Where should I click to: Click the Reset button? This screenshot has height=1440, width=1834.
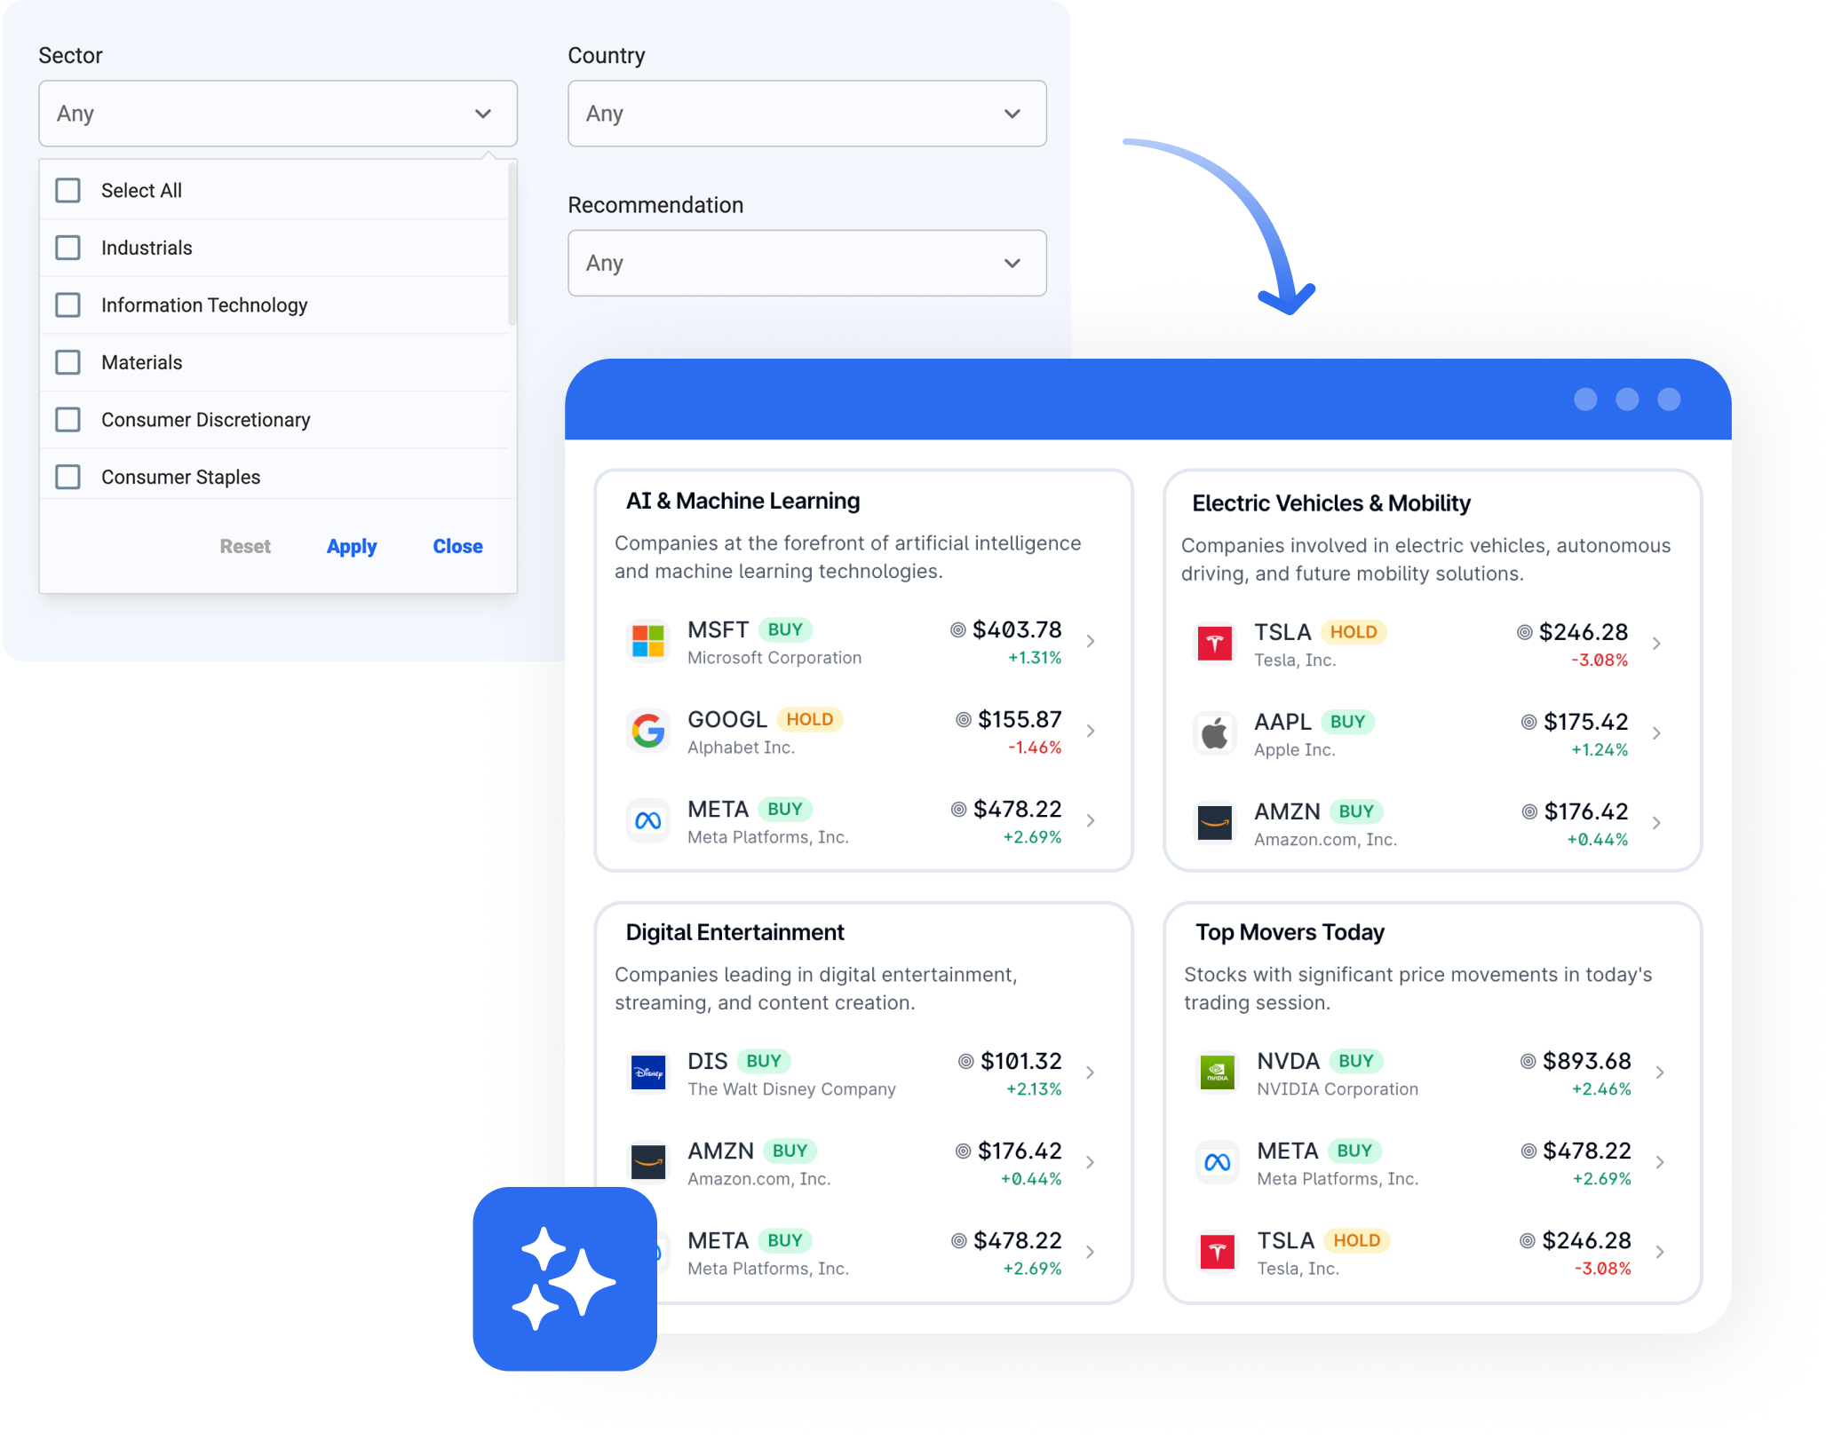pyautogui.click(x=245, y=546)
